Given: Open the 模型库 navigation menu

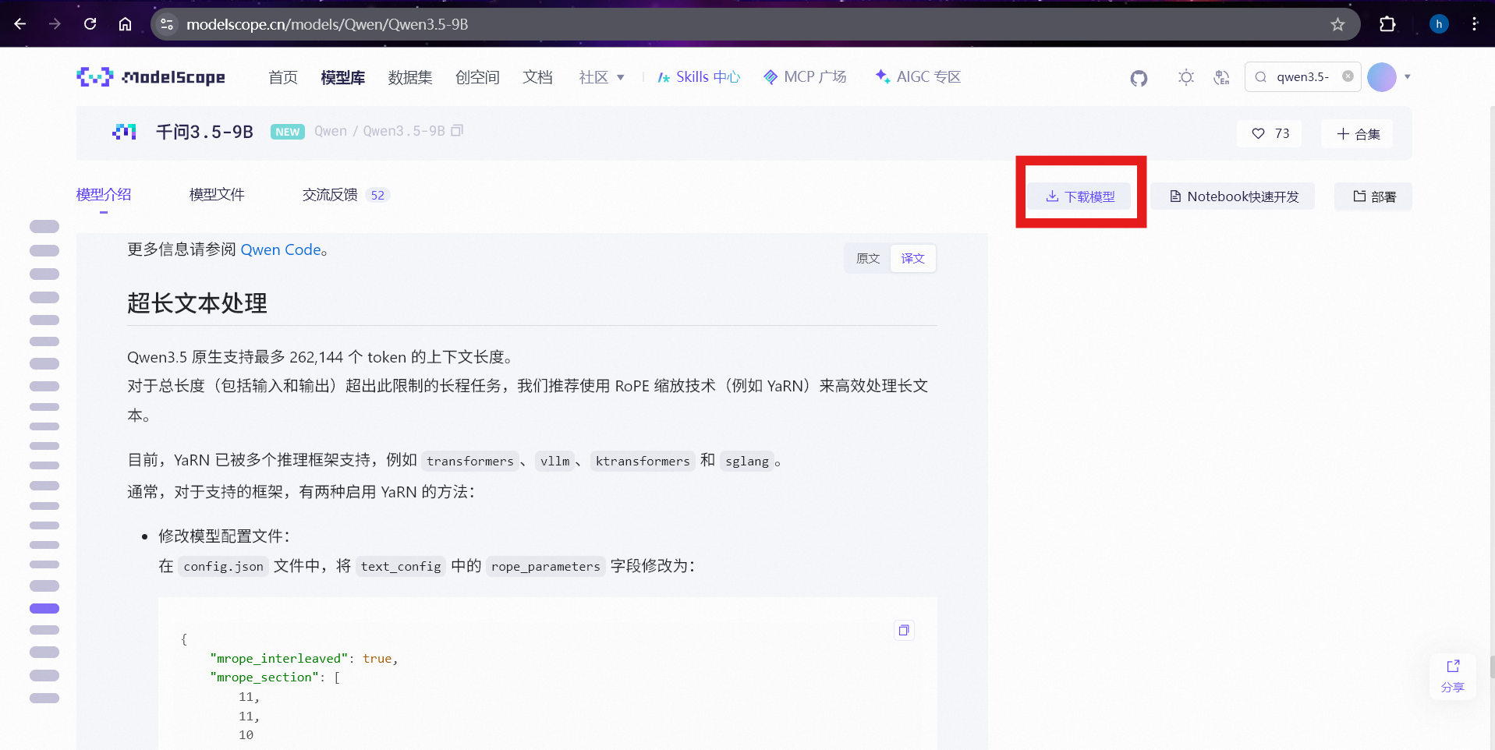Looking at the screenshot, I should (x=342, y=76).
